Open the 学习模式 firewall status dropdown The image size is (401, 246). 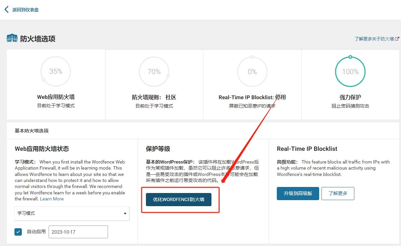[72, 213]
